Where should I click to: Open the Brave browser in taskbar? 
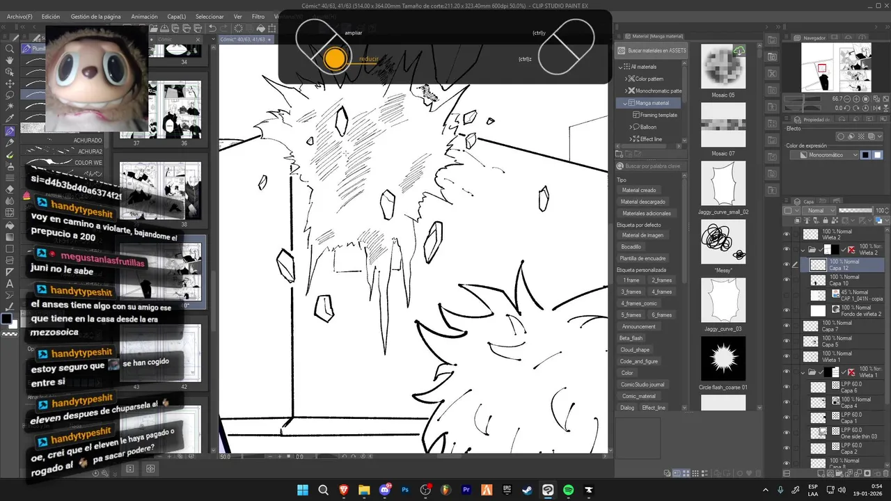343,490
